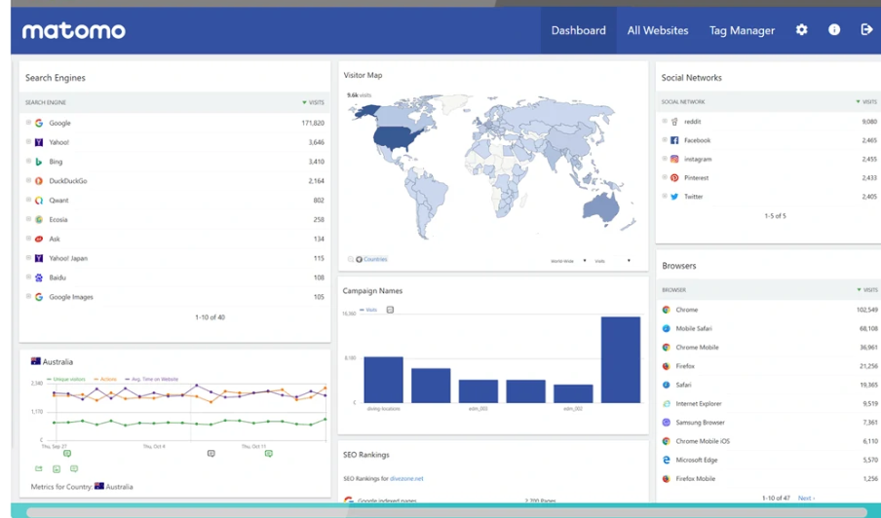Click the Ask search engine icon
This screenshot has height=518, width=881.
point(39,240)
